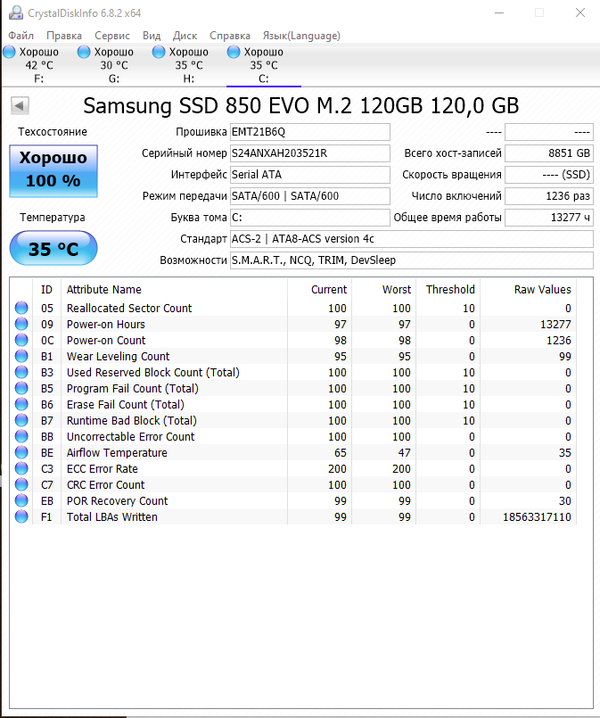Click the Прошивка field EMT21B6Q

[310, 132]
